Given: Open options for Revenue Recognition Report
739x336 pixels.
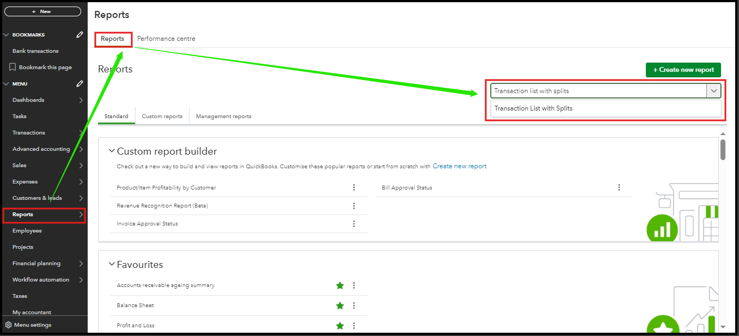Looking at the screenshot, I should click(x=354, y=206).
